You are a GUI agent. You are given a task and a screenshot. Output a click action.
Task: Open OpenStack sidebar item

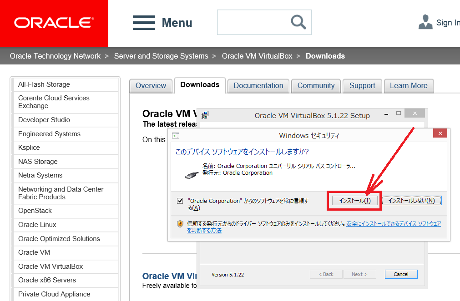[x=66, y=211]
